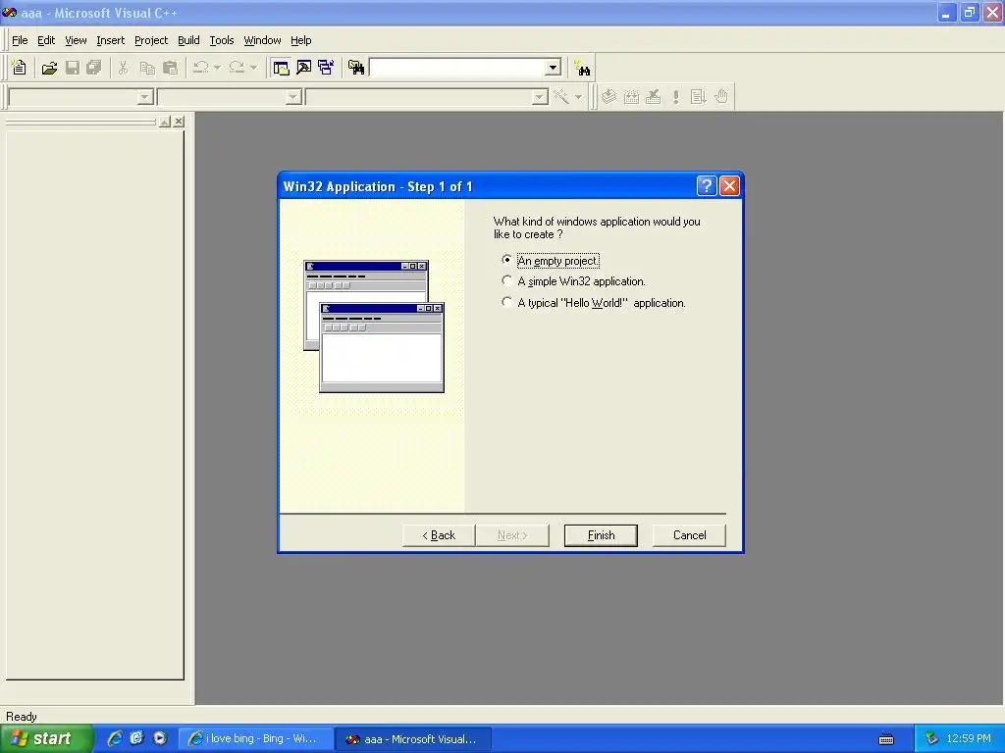Click the Search binoculars icon

(x=583, y=68)
